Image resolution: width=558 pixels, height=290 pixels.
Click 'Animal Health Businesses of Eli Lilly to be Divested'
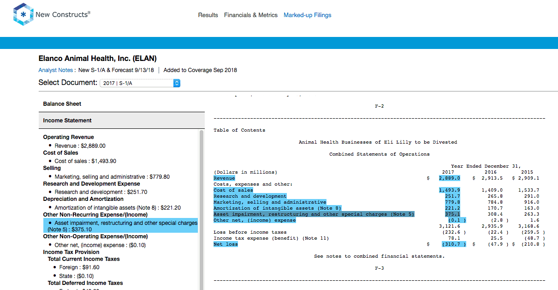point(378,142)
